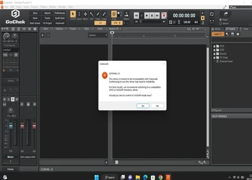
Task: Open Chrome from taskbar
Action: [x=160, y=177]
